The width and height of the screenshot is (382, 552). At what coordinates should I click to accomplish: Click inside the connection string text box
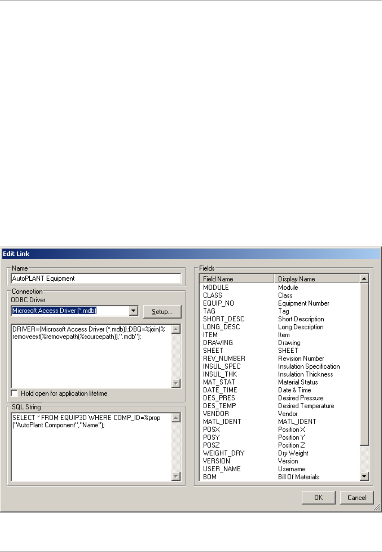[x=91, y=356]
